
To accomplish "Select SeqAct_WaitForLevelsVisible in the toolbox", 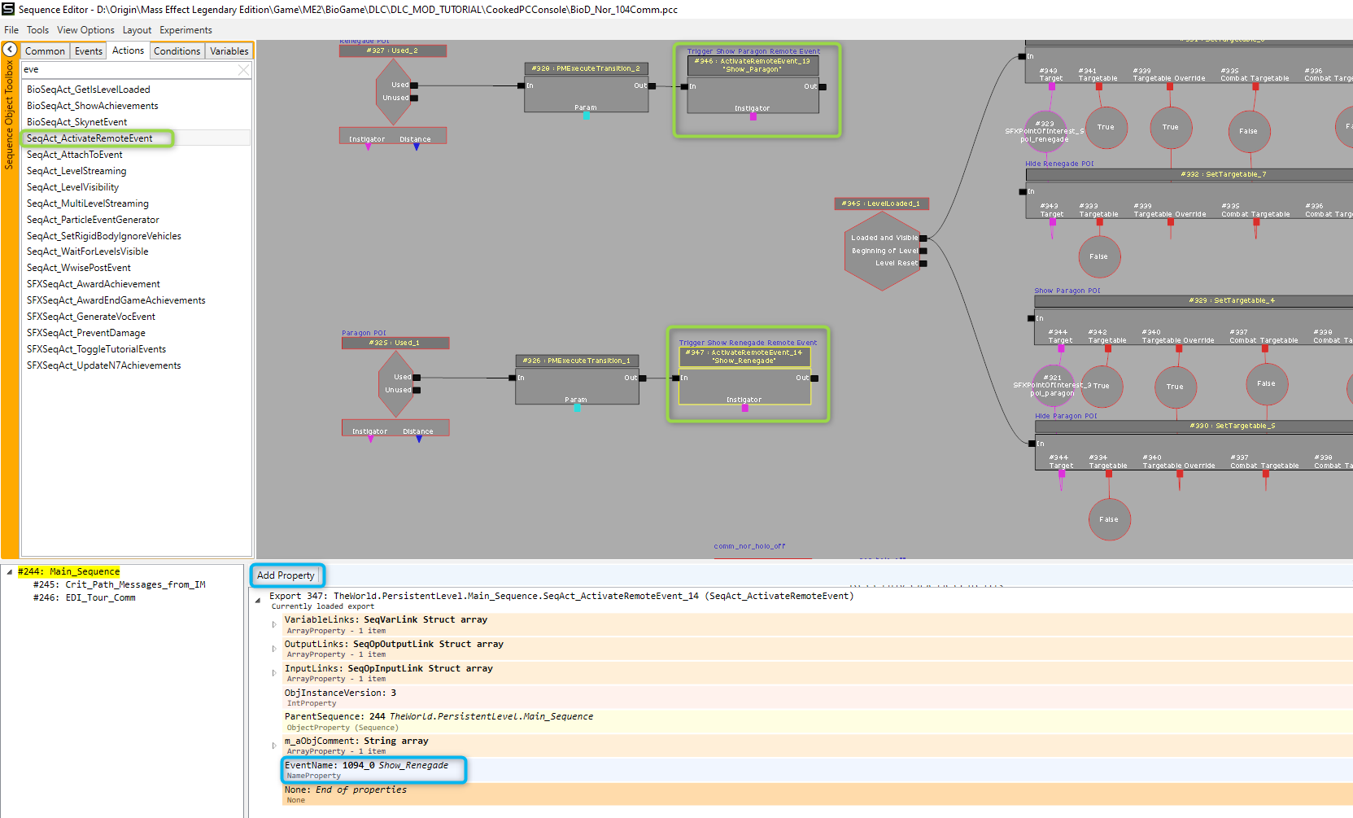I will (x=87, y=252).
